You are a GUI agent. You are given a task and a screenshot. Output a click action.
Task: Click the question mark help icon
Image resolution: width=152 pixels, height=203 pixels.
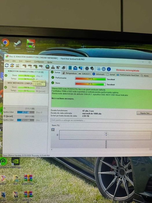(104, 69)
